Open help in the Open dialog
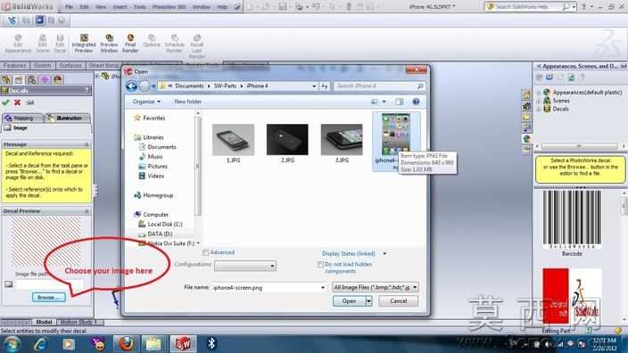Image resolution: width=628 pixels, height=353 pixels. [416, 102]
